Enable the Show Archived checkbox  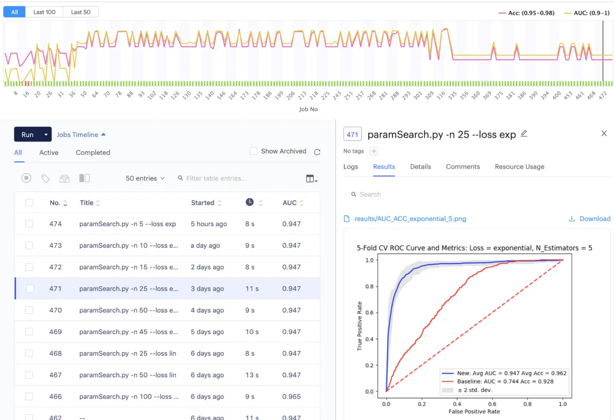[x=253, y=151]
